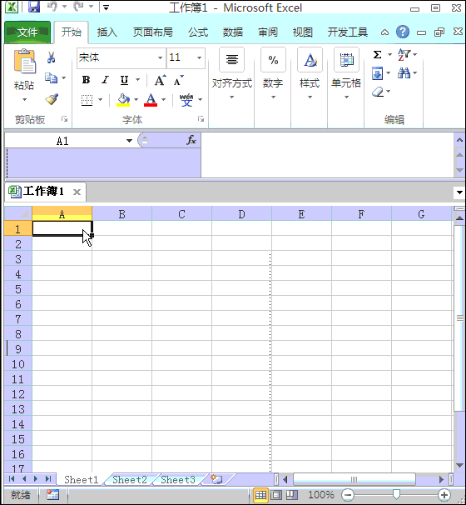The height and width of the screenshot is (505, 466).
Task: Click the Redo icon in quick access toolbar
Action: (78, 7)
